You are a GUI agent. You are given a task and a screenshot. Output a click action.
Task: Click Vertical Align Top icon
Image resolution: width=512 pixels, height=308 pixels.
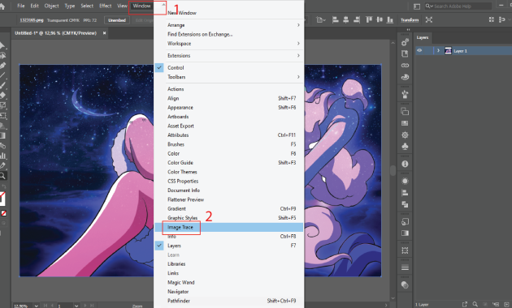369,20
